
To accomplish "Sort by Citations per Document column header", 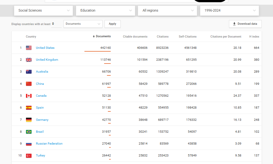I will (x=226, y=37).
